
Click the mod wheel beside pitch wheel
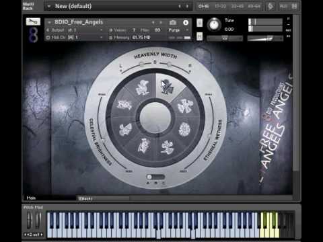[x=38, y=220]
